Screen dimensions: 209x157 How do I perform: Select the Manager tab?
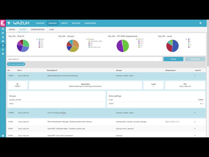click(x=53, y=23)
